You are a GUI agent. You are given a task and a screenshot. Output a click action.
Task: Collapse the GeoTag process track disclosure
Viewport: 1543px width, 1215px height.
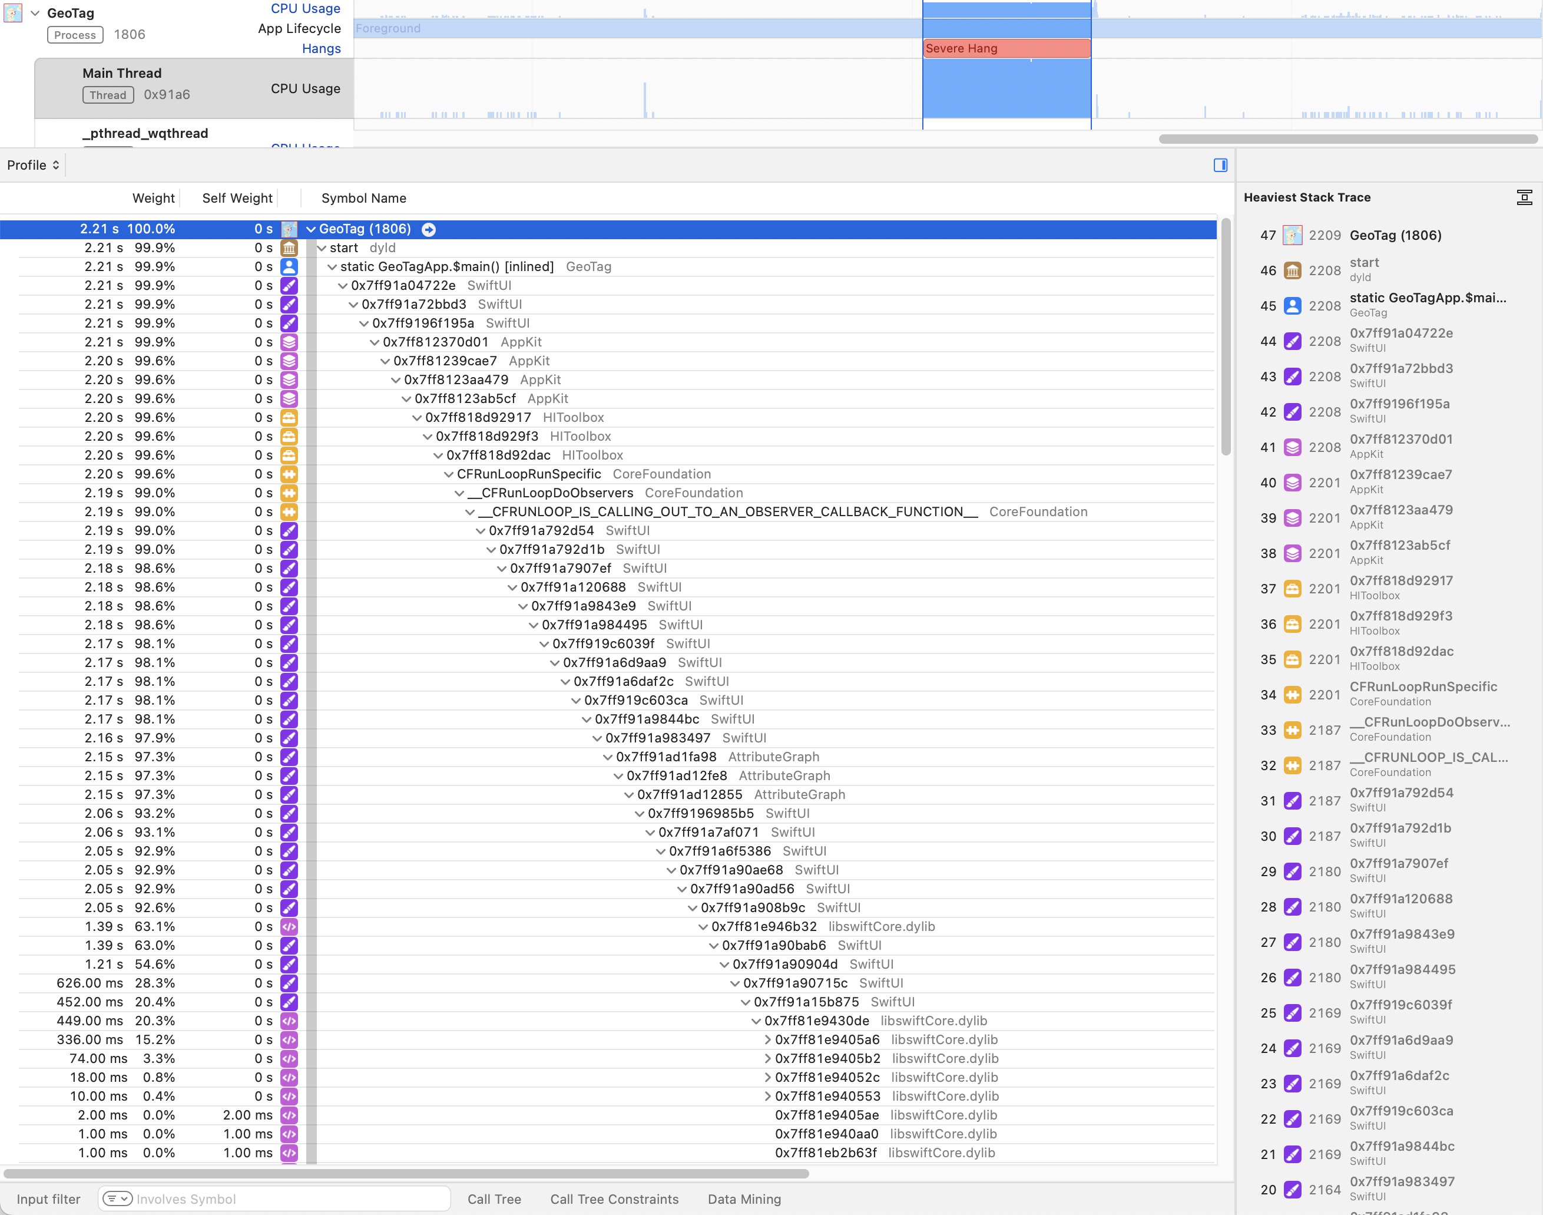(35, 13)
